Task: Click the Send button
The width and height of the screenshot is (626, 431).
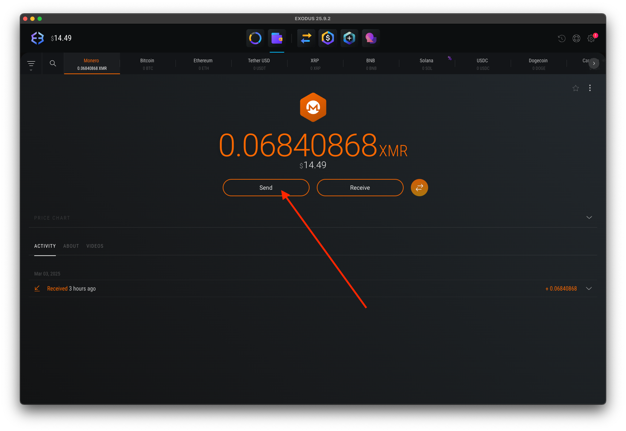Action: (266, 188)
